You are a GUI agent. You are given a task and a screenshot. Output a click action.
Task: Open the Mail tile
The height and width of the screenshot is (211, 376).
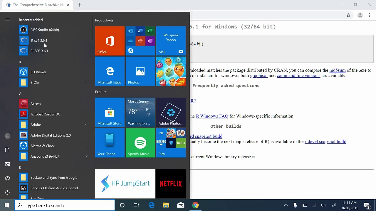[x=171, y=41]
